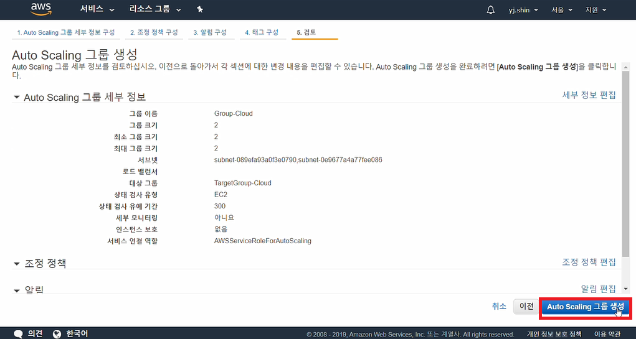This screenshot has width=636, height=339.
Task: Click the Auto Scaling 그룹 생성 page heading
Action: [x=75, y=55]
